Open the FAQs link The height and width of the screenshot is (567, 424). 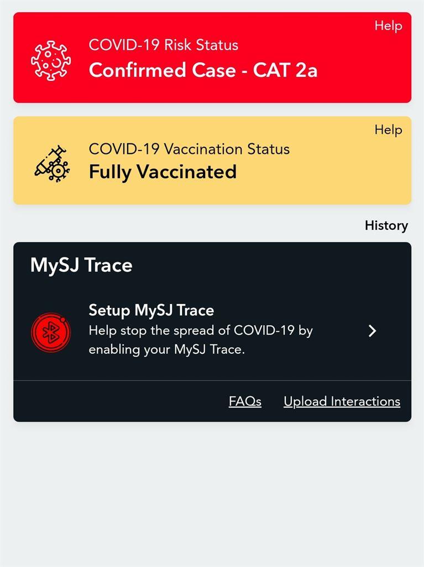pos(245,401)
